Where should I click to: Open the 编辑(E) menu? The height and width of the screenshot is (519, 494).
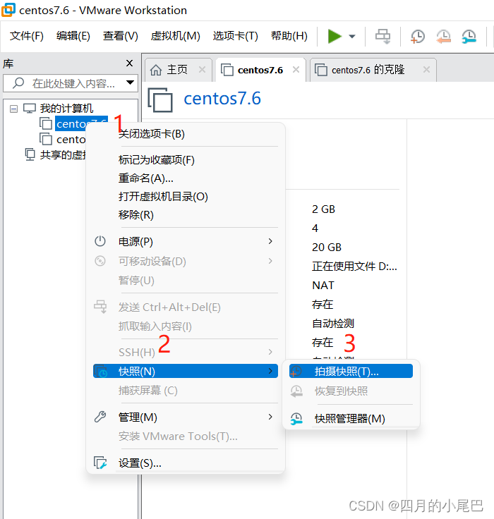point(73,35)
